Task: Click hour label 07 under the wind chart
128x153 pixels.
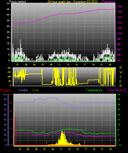Action: tap(43, 65)
